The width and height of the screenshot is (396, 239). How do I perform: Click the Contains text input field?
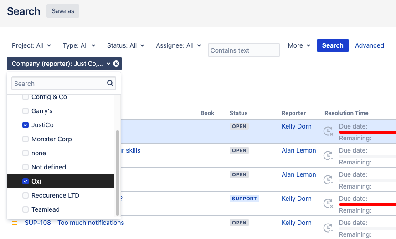pyautogui.click(x=244, y=50)
